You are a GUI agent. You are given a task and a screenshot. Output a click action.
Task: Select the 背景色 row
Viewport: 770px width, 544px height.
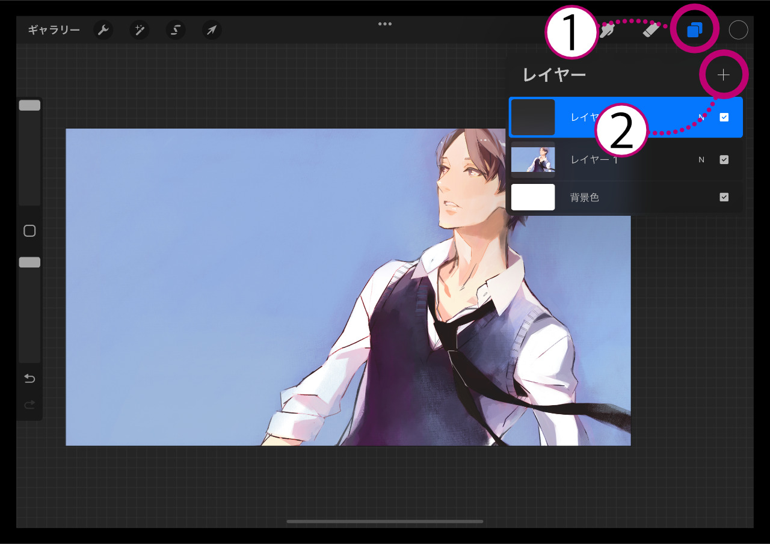pos(626,197)
